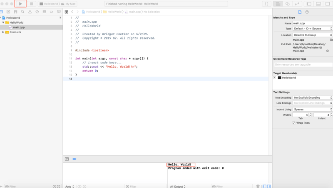This screenshot has height=188, width=333.
Task: Open the Location dropdown set to Relative to Group
Action: pos(313,35)
